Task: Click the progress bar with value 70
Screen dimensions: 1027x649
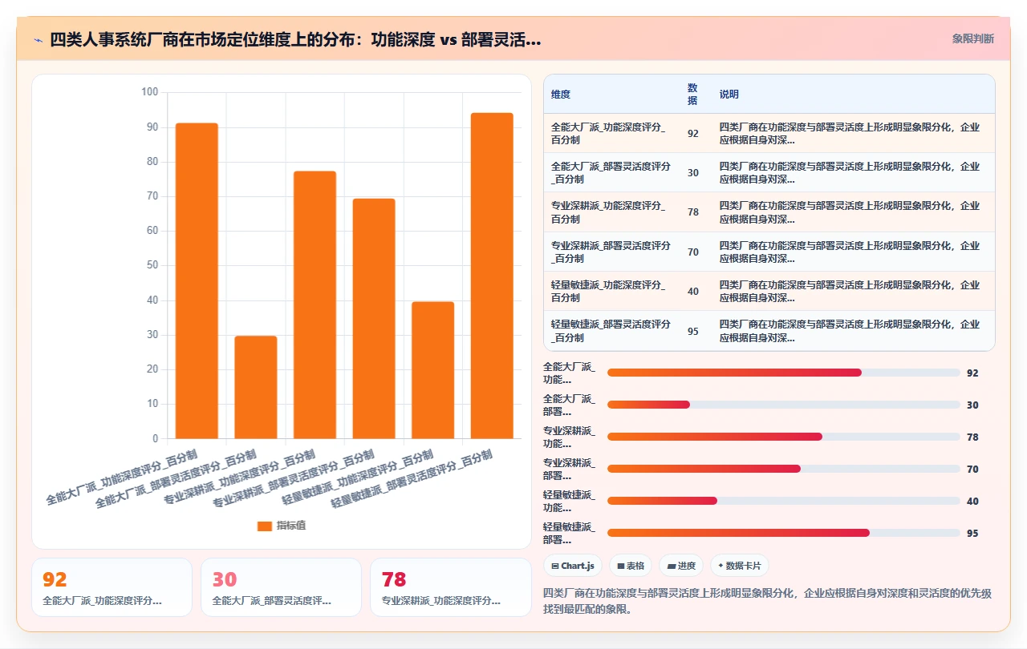Action: (x=784, y=469)
